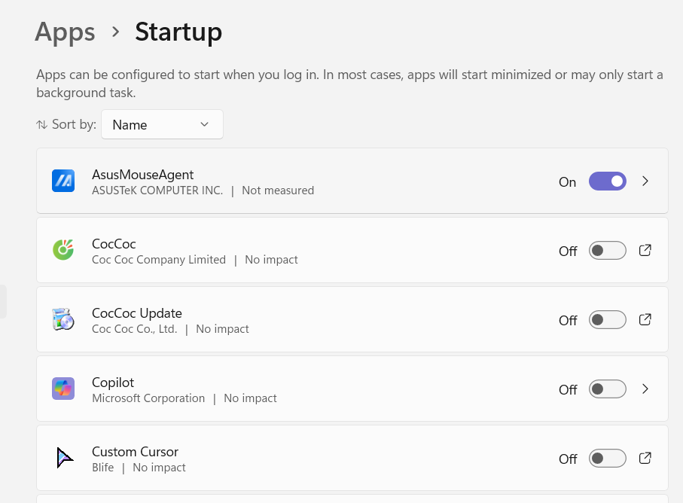Screen dimensions: 683x503
Task: Expand Copilot details chevron
Action: click(x=645, y=389)
